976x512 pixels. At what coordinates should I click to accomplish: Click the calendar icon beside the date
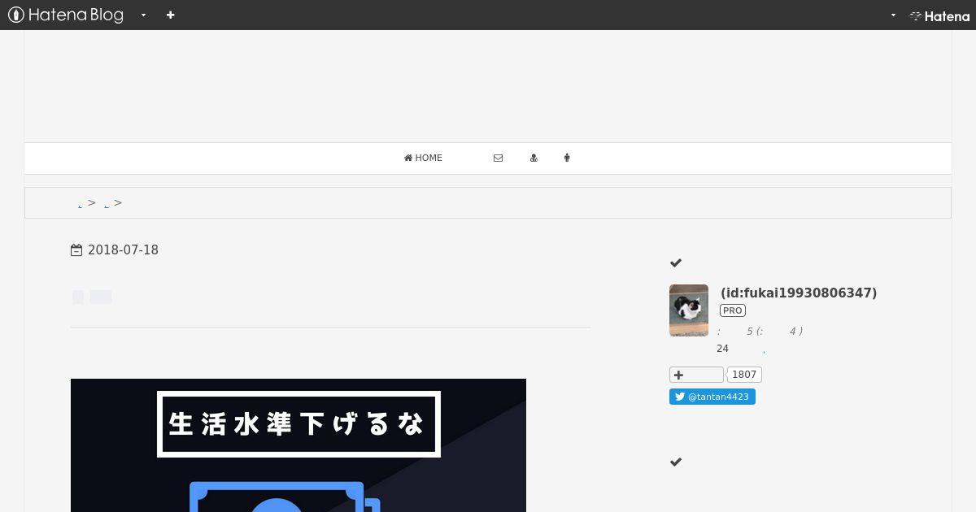point(76,250)
